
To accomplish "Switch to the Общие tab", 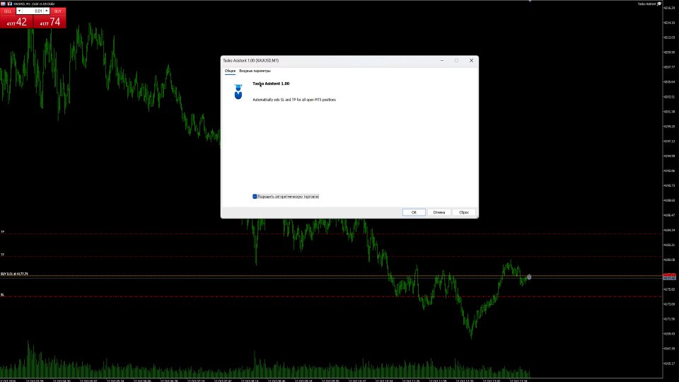I will point(230,71).
